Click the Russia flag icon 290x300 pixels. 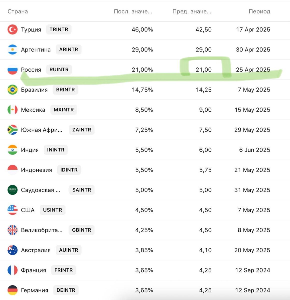pyautogui.click(x=13, y=70)
